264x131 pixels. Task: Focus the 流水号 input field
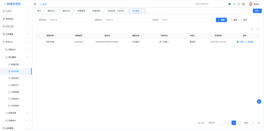(x=182, y=20)
